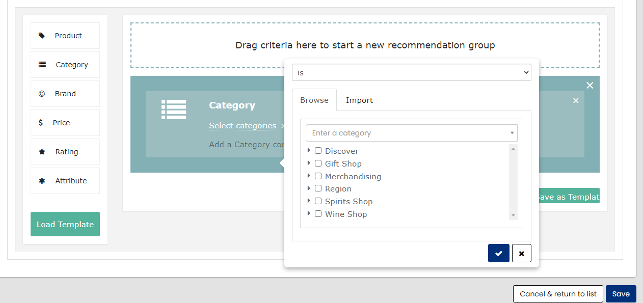Cancel the popup with the X button
The height and width of the screenshot is (303, 643).
click(x=521, y=253)
